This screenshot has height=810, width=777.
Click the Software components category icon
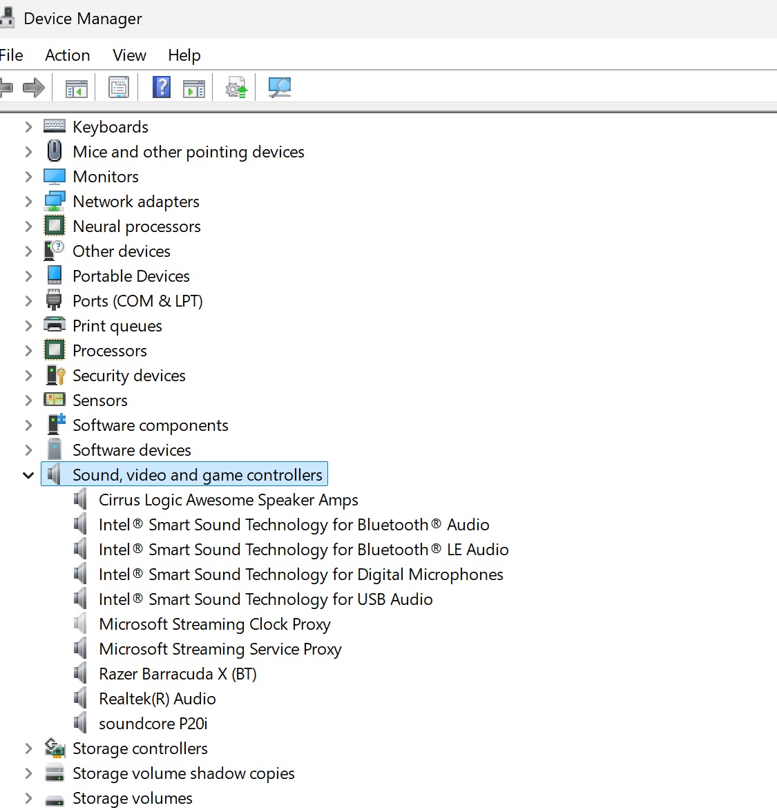[x=56, y=423]
